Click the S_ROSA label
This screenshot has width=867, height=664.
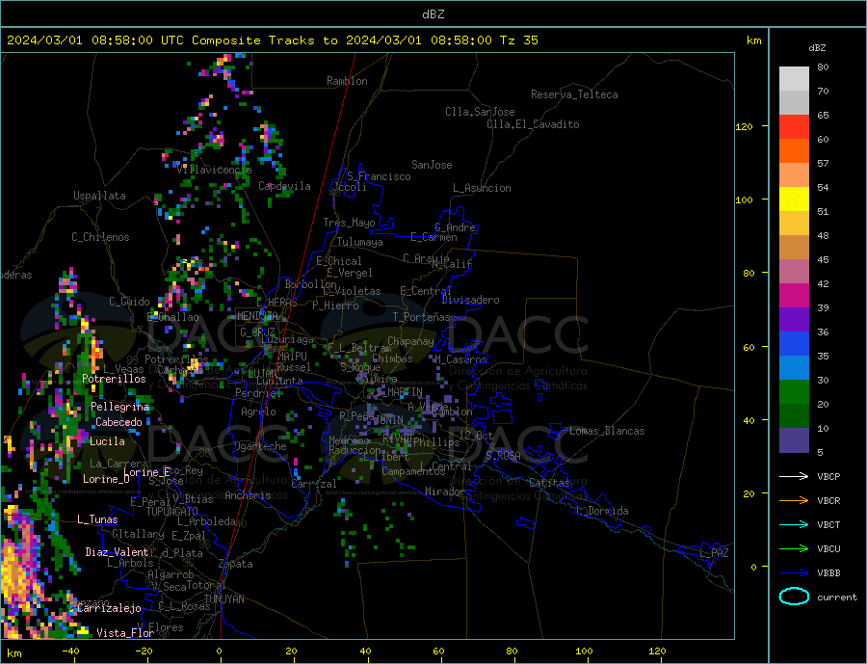(x=503, y=456)
